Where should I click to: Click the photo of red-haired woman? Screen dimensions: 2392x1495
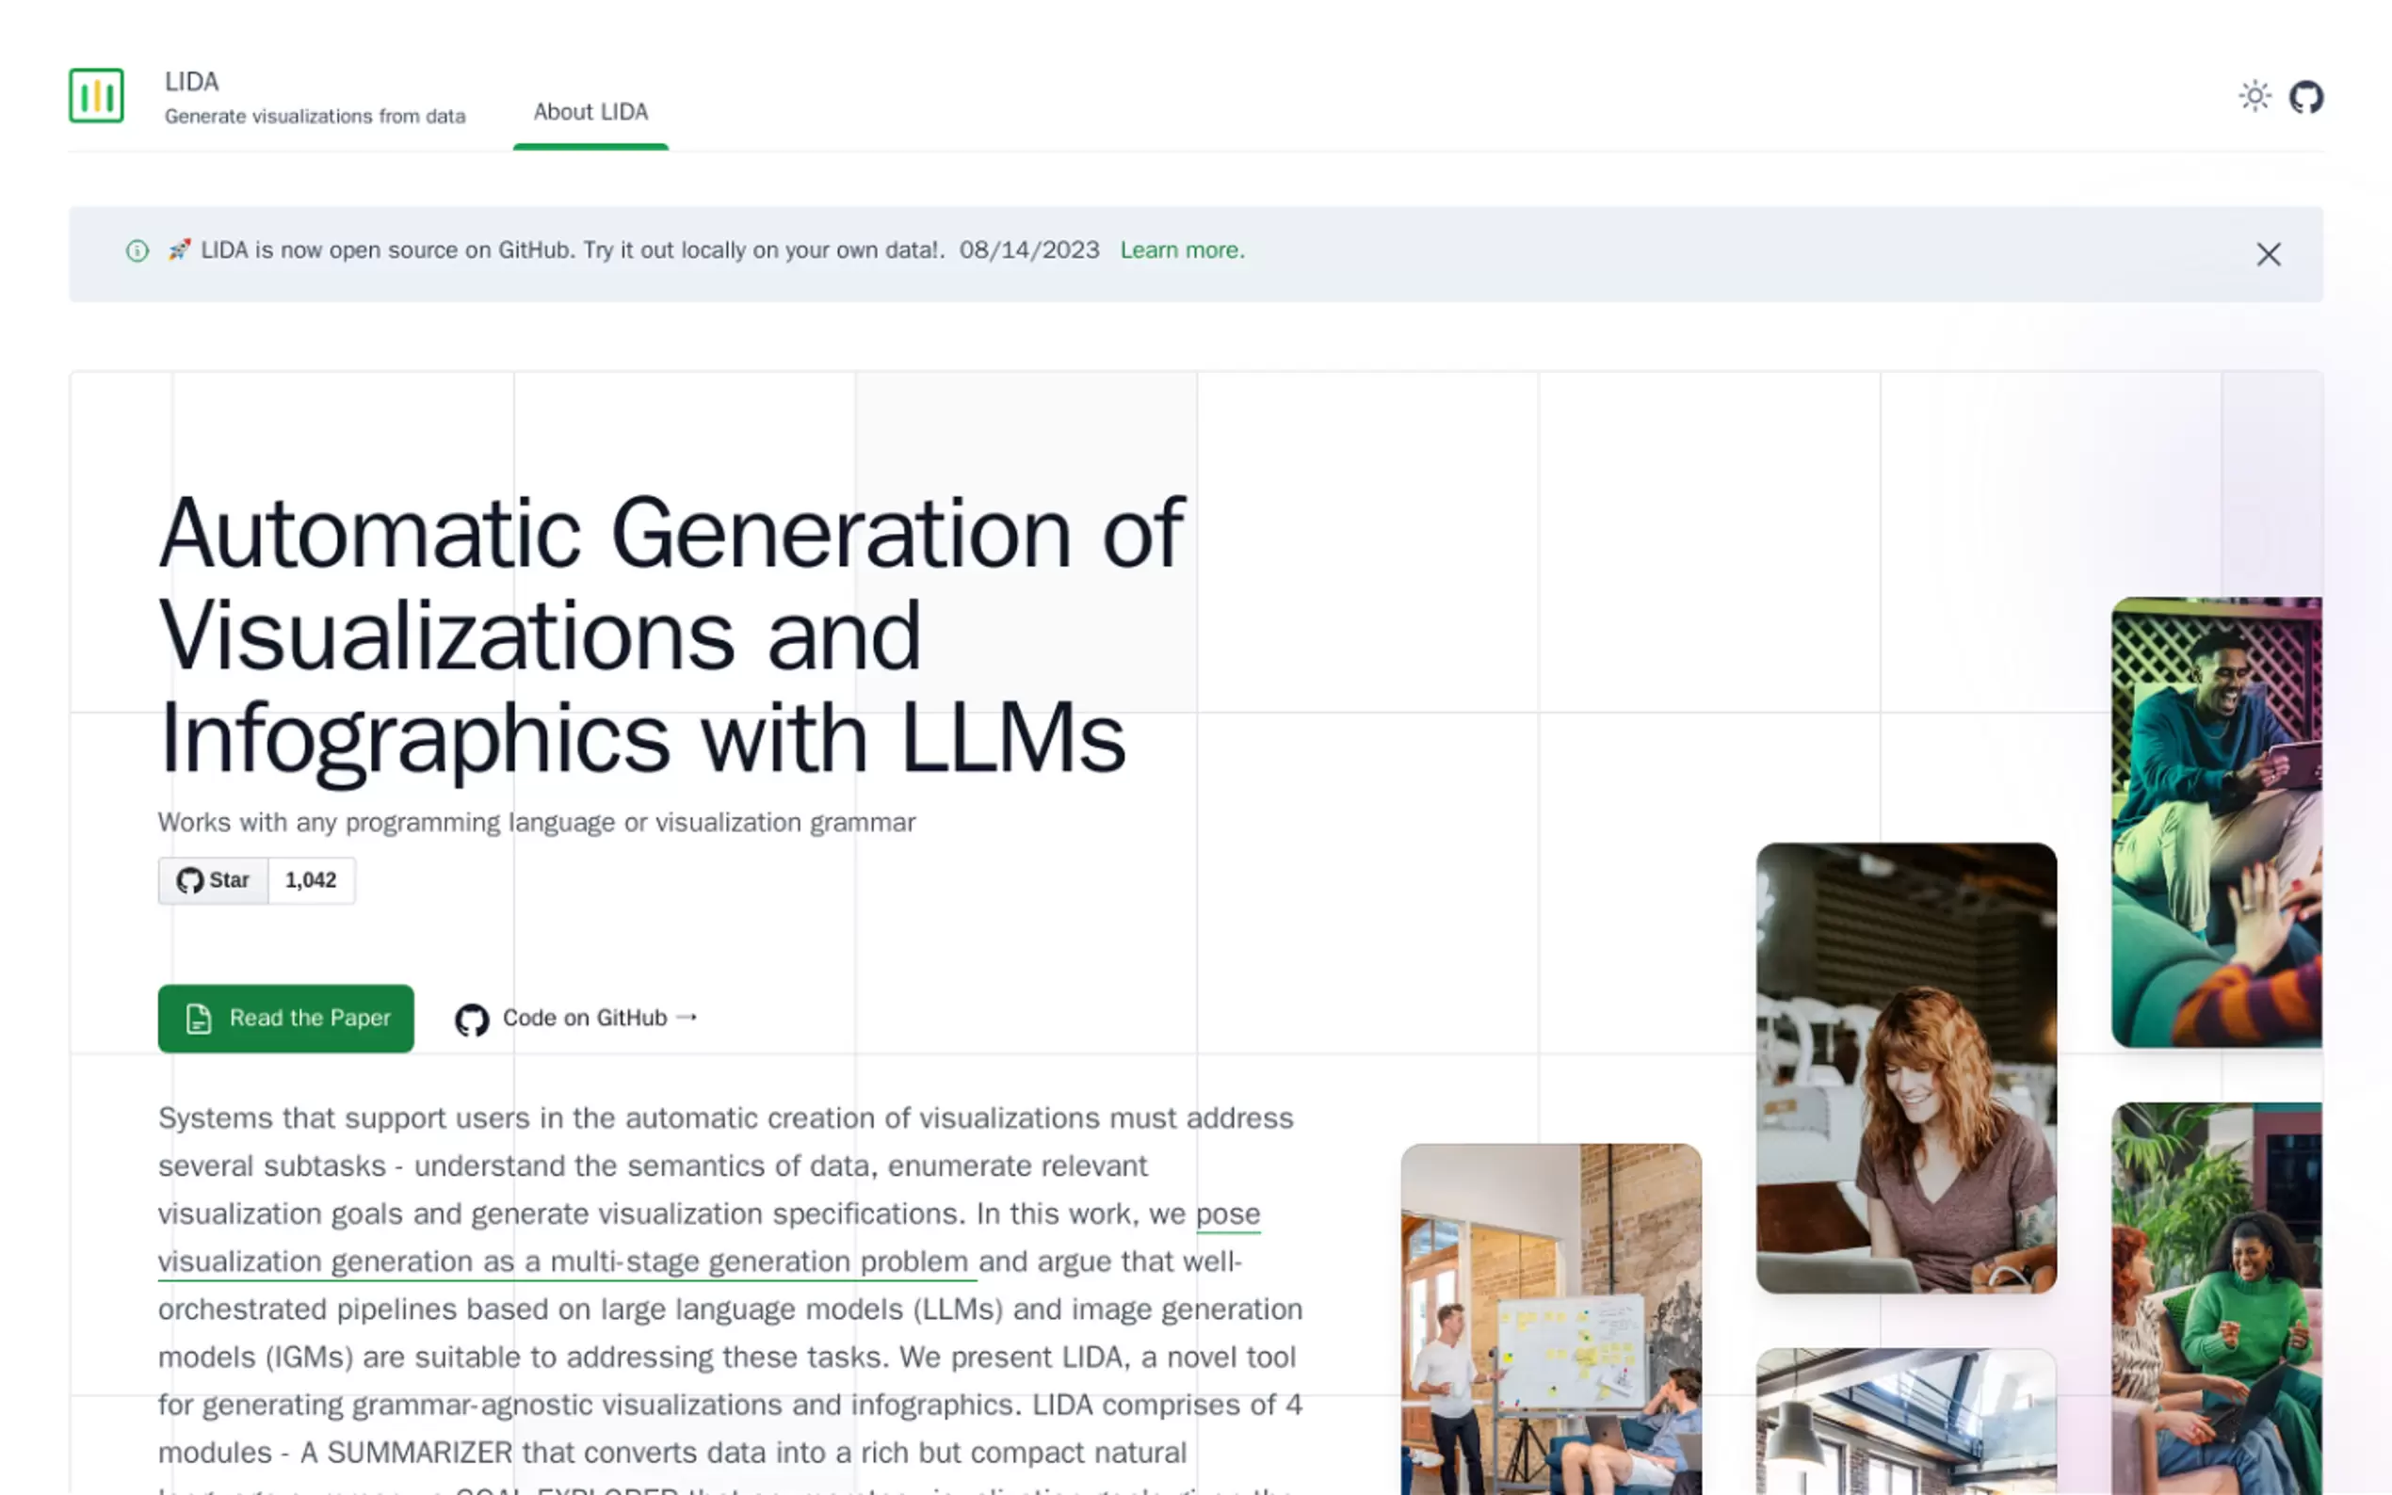(x=1905, y=1067)
